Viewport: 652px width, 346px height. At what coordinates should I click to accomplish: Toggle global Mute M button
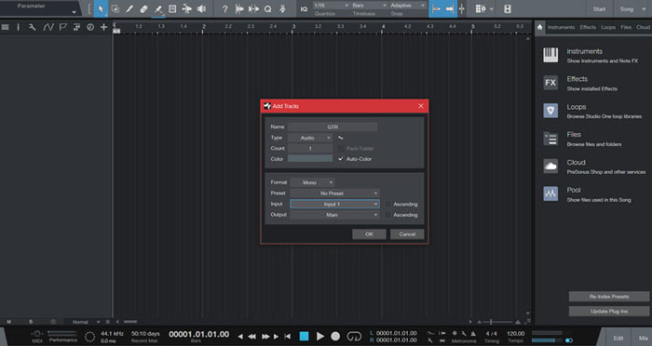pos(8,322)
